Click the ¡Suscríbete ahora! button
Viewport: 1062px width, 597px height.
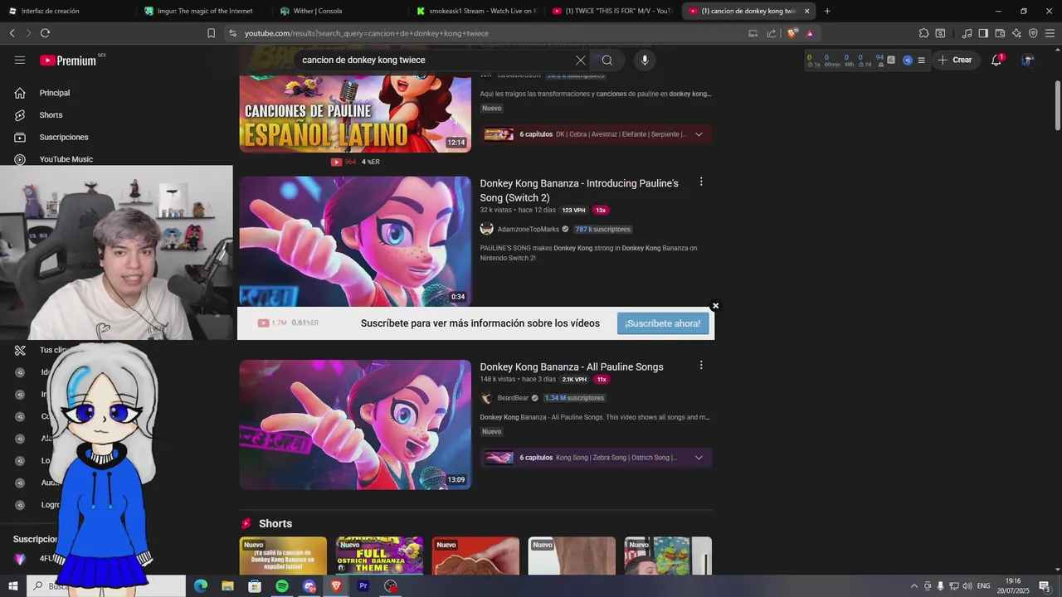click(x=663, y=323)
